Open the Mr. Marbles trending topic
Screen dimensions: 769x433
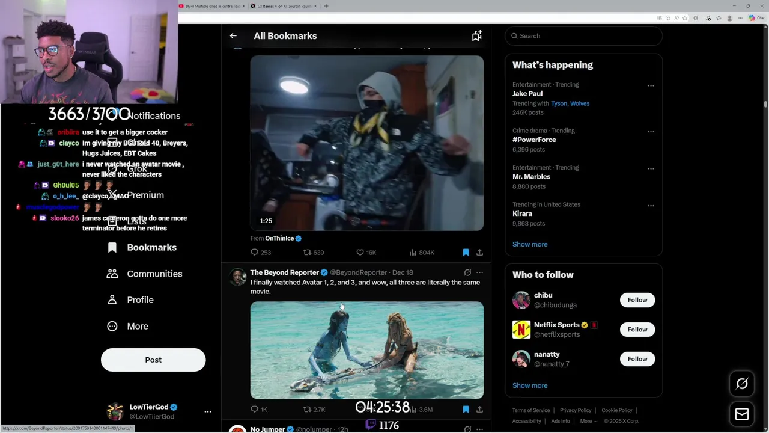[531, 177]
